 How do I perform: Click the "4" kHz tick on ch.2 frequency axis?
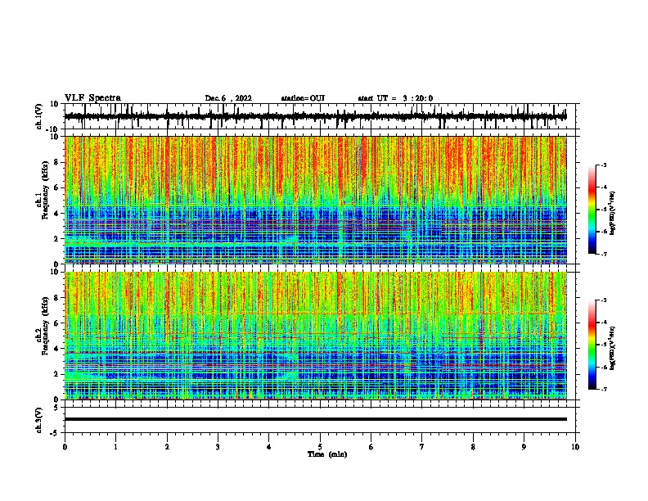point(57,349)
